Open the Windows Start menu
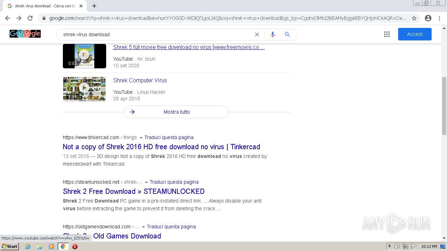 (10, 246)
